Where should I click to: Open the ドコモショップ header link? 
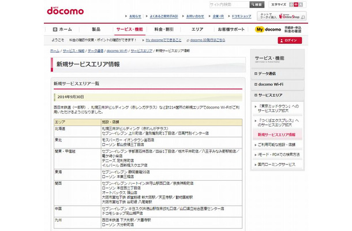[x=241, y=16]
